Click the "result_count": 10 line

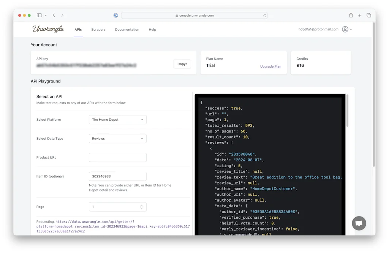[x=227, y=137]
